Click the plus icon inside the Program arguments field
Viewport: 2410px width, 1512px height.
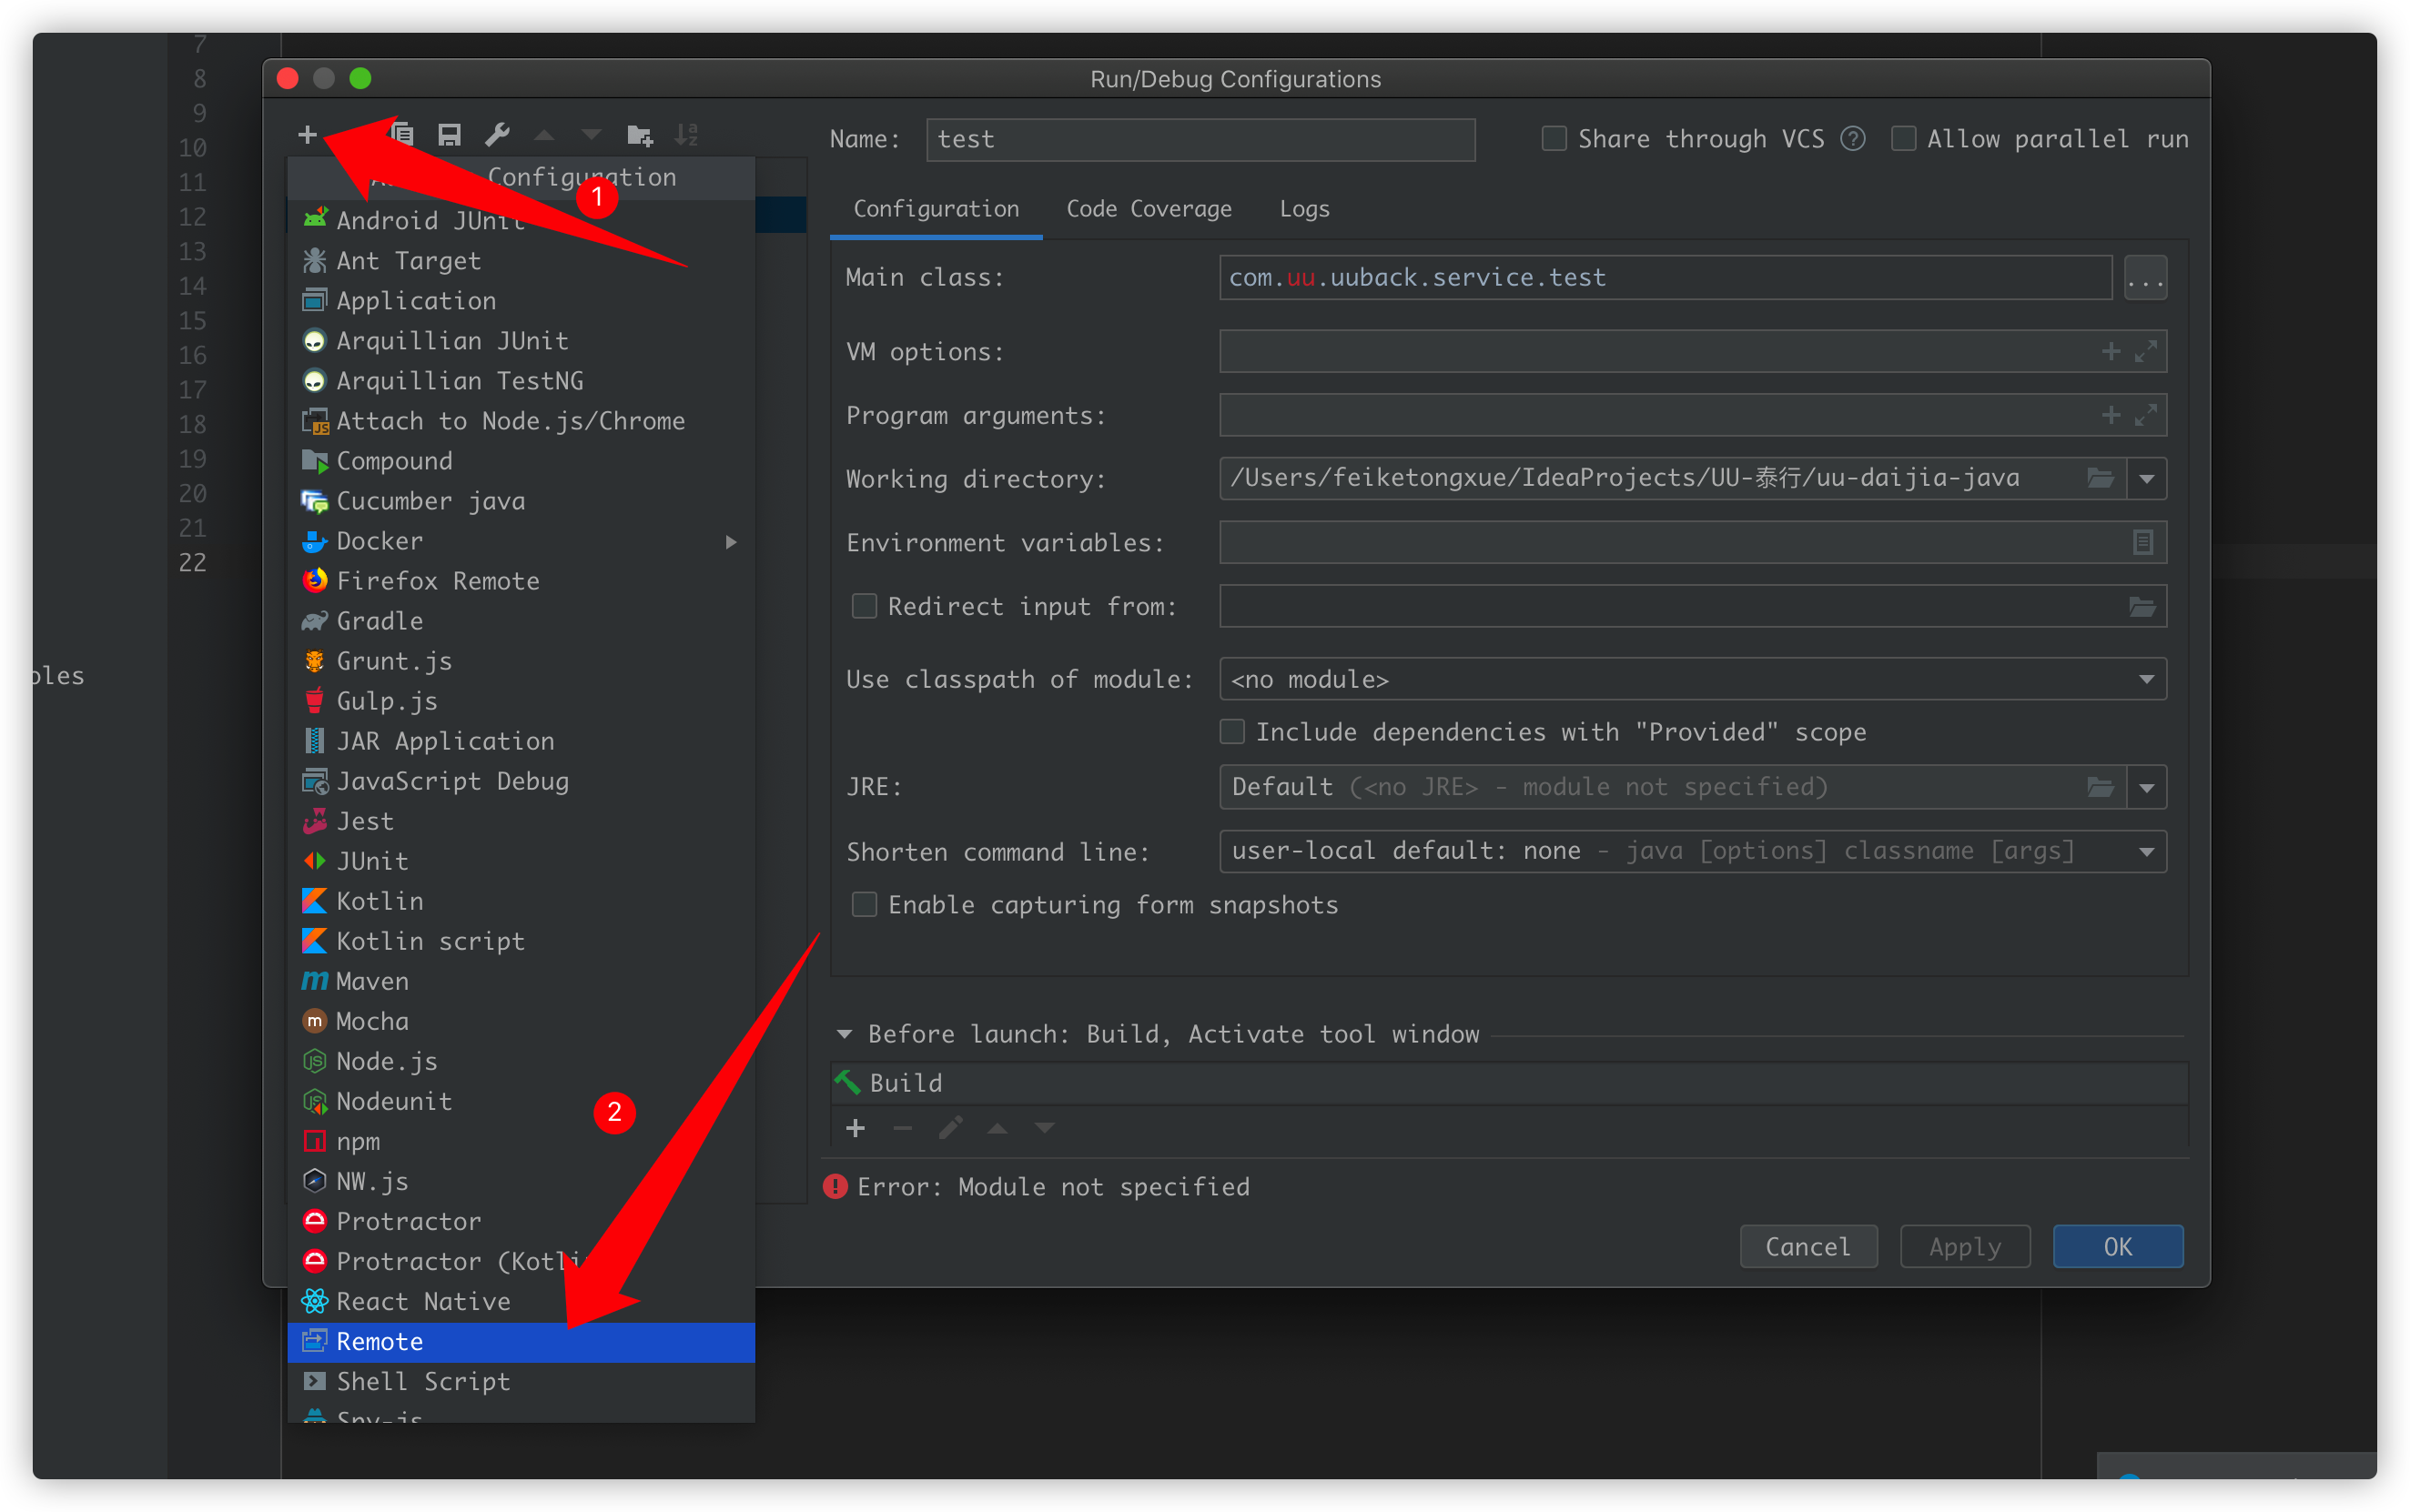point(2111,415)
